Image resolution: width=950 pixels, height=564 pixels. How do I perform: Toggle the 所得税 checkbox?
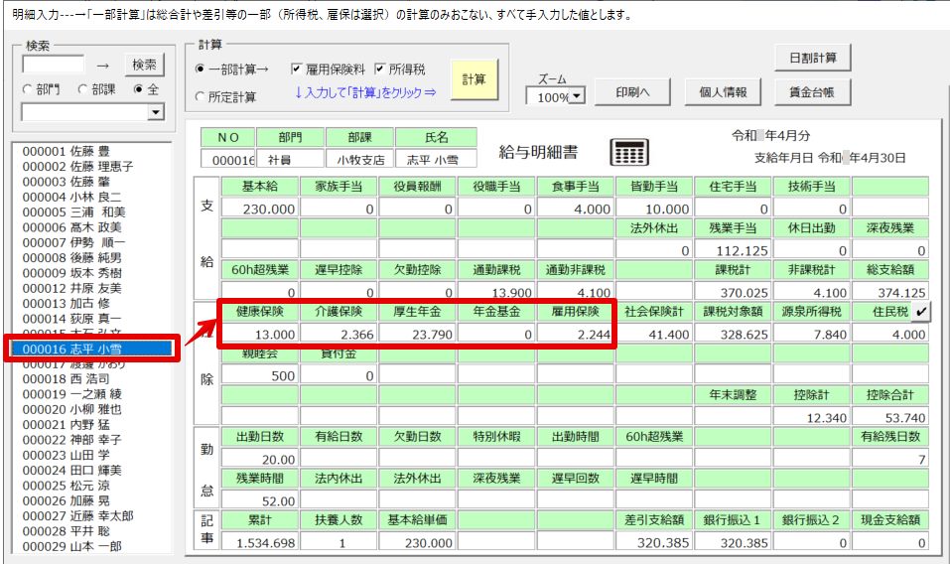point(380,70)
